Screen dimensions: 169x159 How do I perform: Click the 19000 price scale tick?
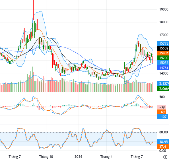click(x=164, y=9)
